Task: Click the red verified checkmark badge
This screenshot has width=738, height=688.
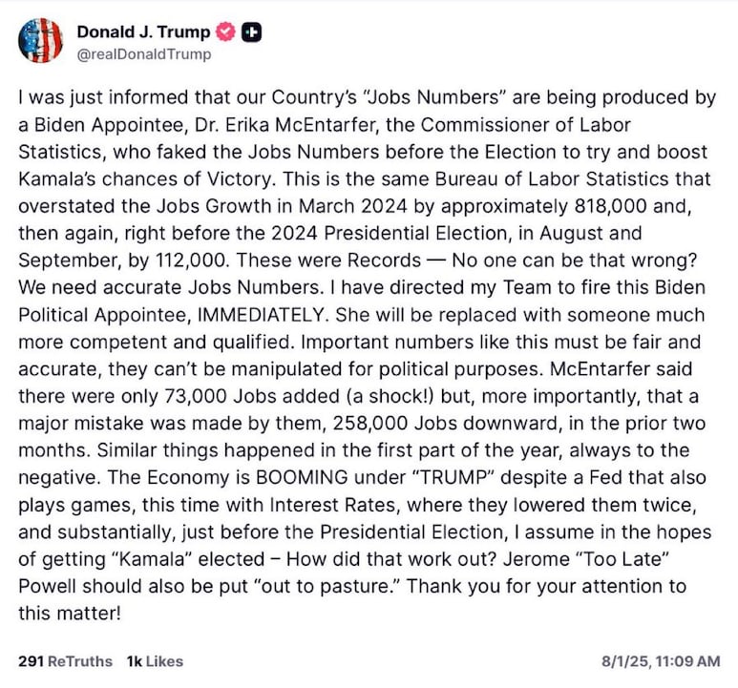Action: (225, 31)
